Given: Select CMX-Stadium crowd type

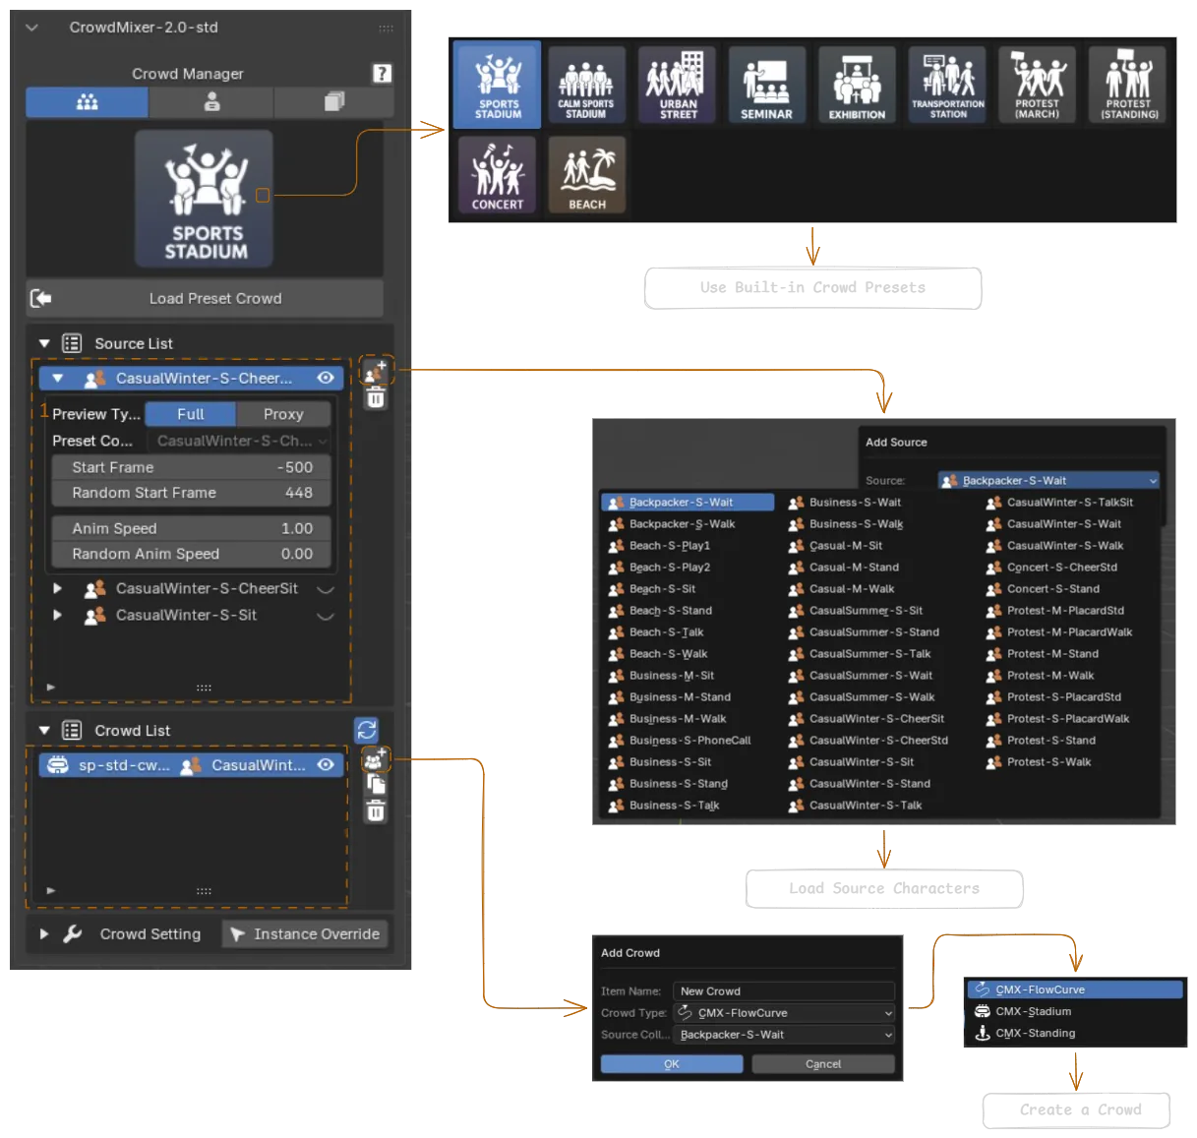Looking at the screenshot, I should point(1075,1011).
